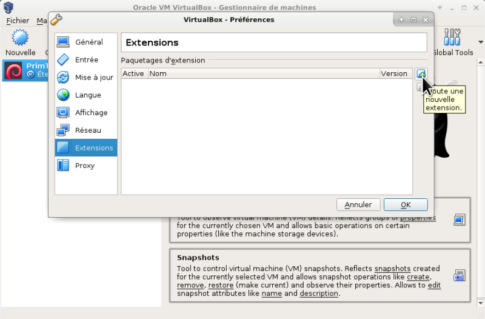Viewport: 485px width, 319px height.
Task: Open Global Tools in main window
Action: pos(452,42)
